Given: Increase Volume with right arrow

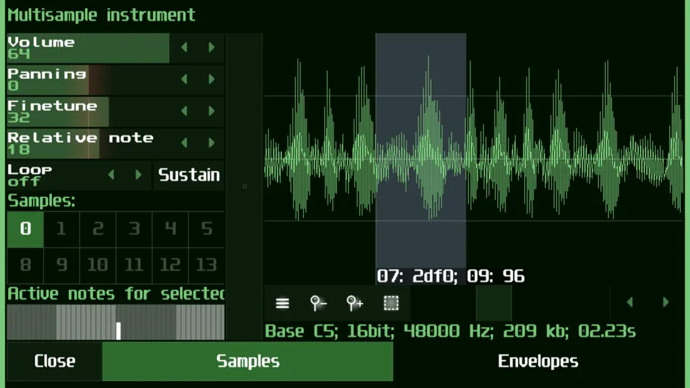Looking at the screenshot, I should [x=212, y=48].
